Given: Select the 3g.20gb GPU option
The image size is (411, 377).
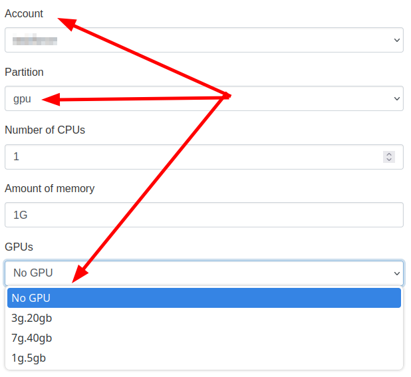Looking at the screenshot, I should coord(204,318).
